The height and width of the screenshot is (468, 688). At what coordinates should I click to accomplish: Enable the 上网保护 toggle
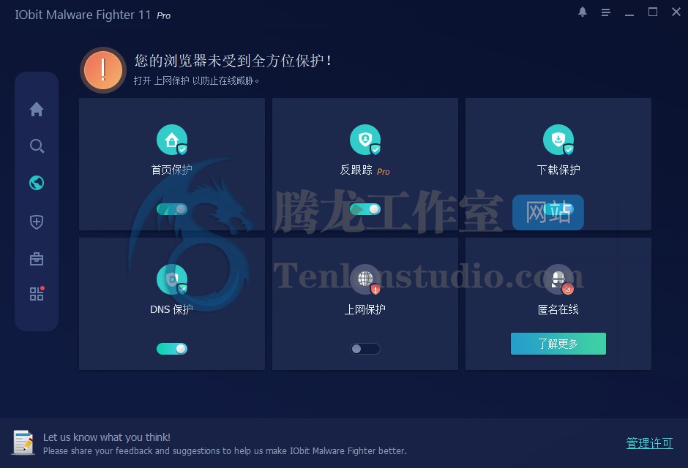tap(365, 349)
